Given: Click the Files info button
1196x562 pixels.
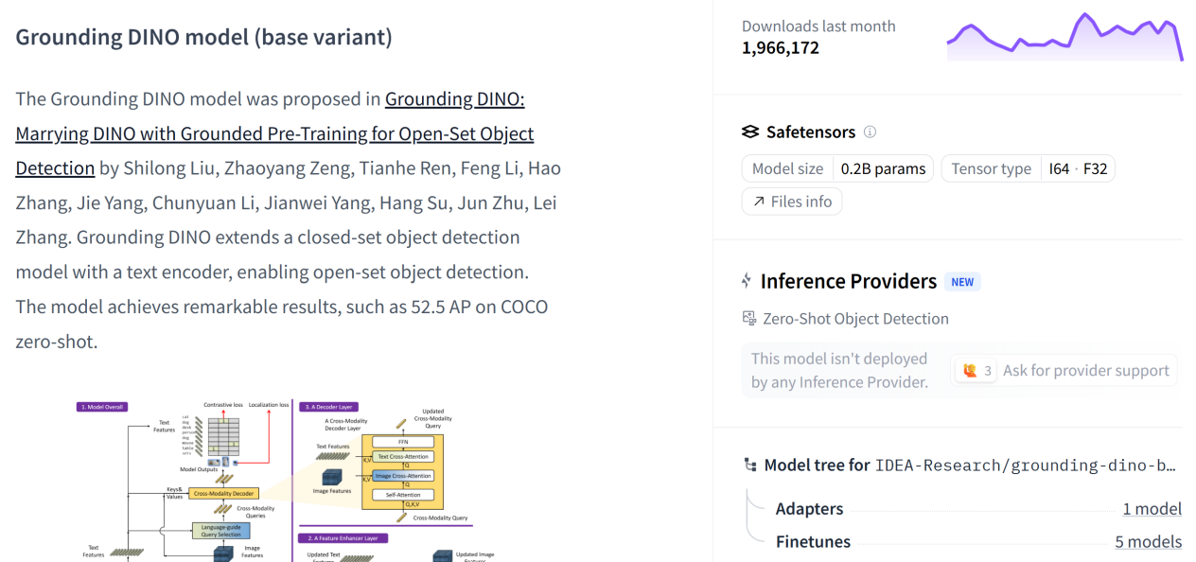Looking at the screenshot, I should click(792, 202).
